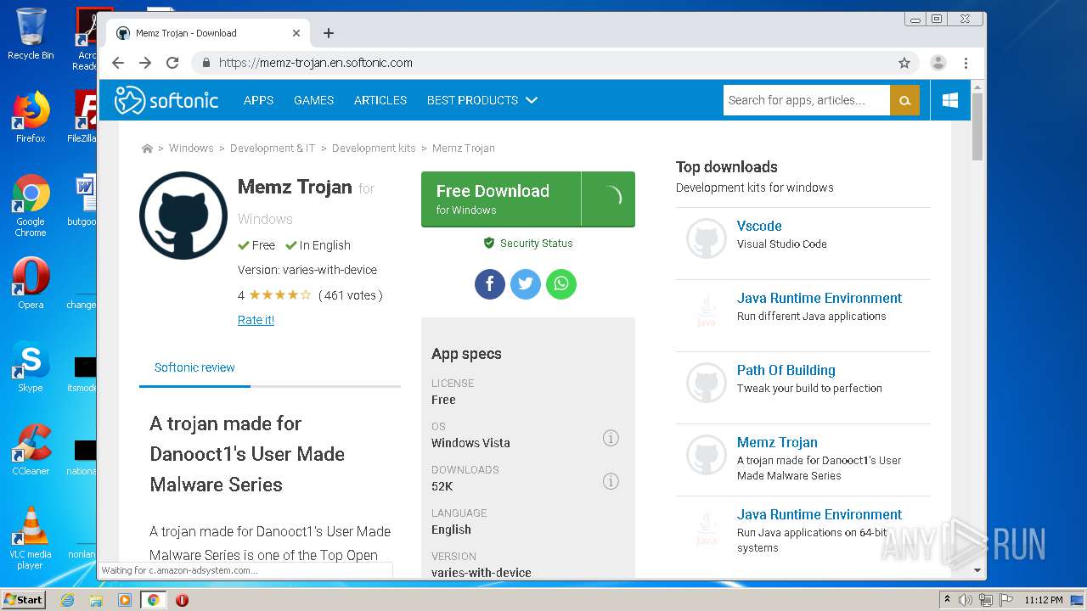Open Google Chrome desktop shortcut
The image size is (1087, 611).
[31, 205]
